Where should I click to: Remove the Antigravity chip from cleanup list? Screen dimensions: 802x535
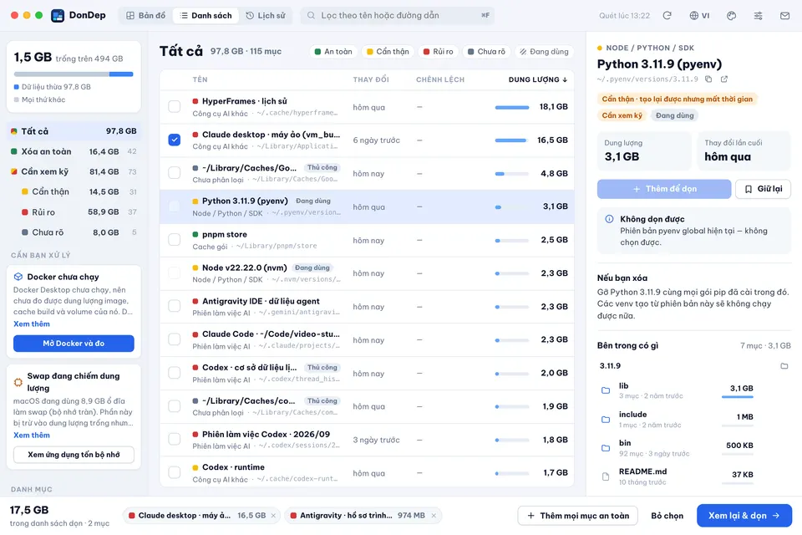(434, 516)
